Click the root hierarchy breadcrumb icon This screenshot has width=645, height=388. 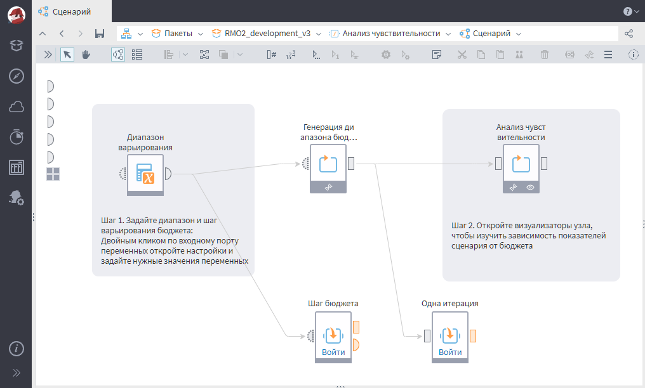[126, 34]
